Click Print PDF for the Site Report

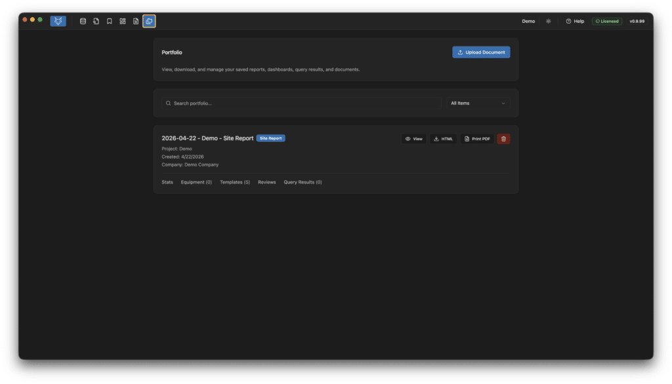[x=477, y=139]
